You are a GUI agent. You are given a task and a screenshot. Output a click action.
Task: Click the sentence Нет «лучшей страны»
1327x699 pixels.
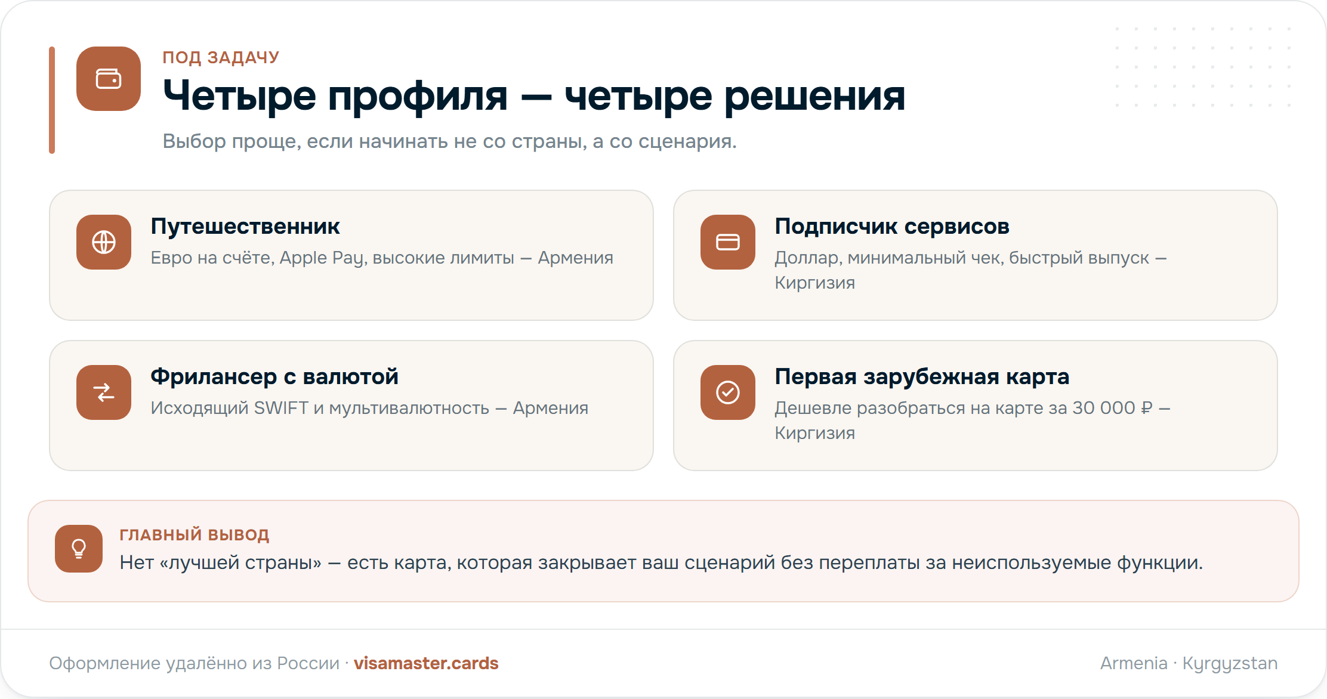tap(661, 562)
